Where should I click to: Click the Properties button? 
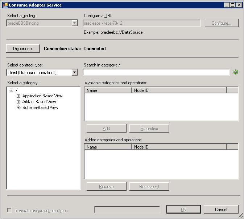149,129
